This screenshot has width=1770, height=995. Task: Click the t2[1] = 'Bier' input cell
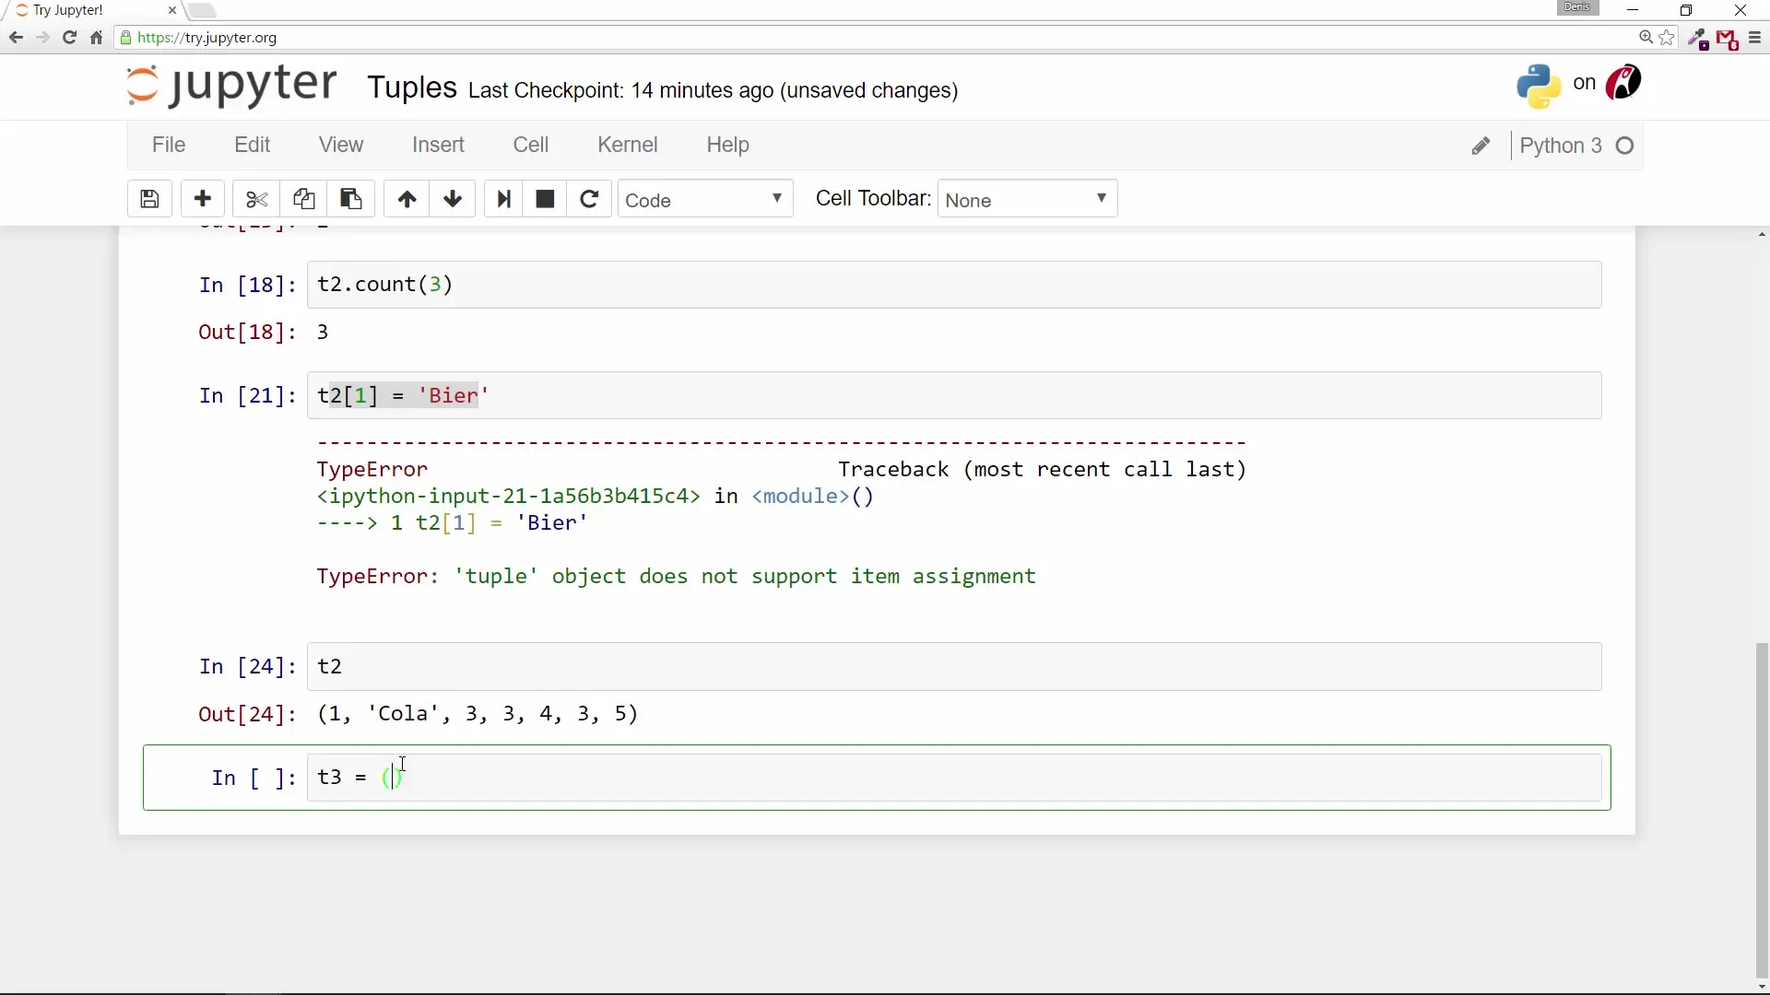[x=954, y=395]
